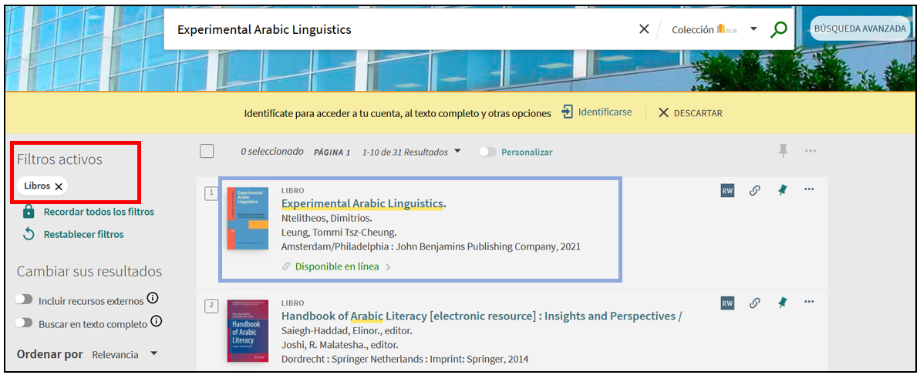Click the Identificarse sign-in link
The width and height of the screenshot is (920, 375).
pos(597,112)
